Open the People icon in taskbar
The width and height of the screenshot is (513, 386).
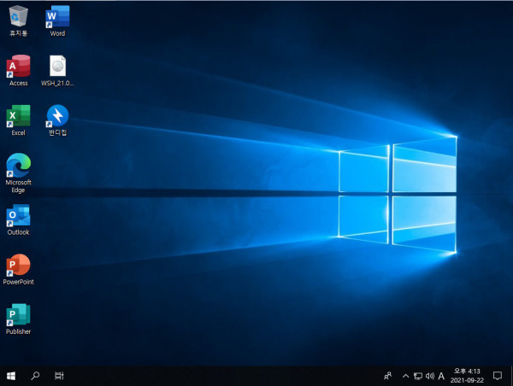[387, 376]
